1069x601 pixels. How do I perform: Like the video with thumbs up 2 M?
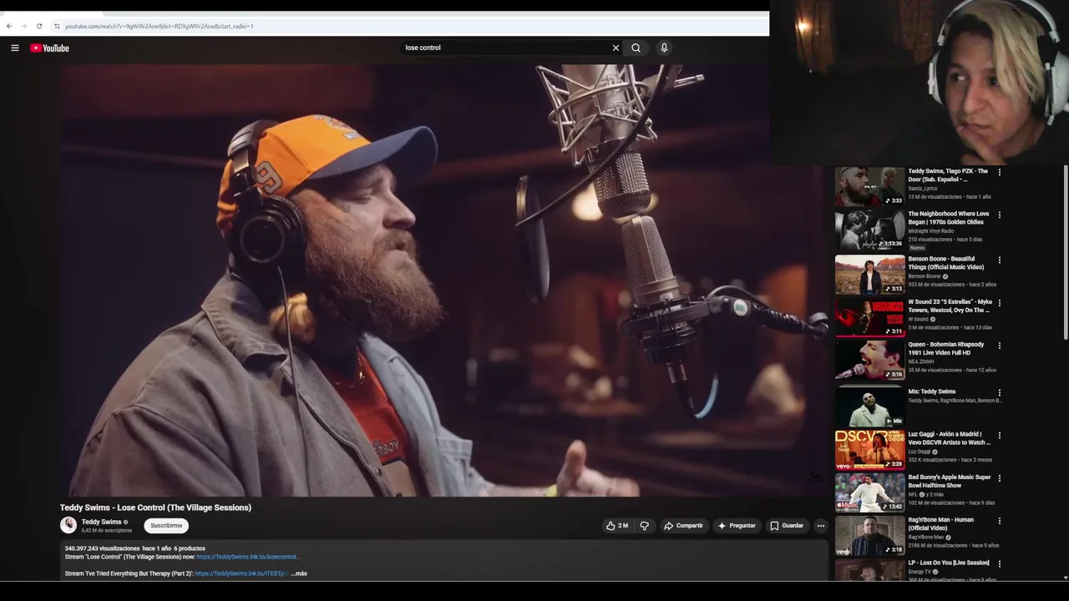pyautogui.click(x=617, y=526)
